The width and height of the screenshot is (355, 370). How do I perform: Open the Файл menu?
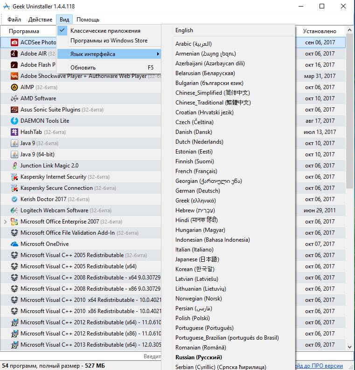point(14,20)
